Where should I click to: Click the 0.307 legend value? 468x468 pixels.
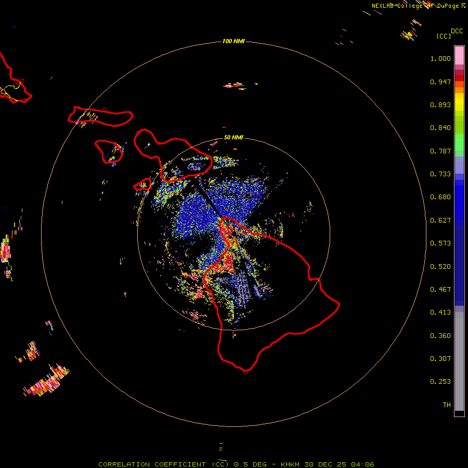coord(440,359)
